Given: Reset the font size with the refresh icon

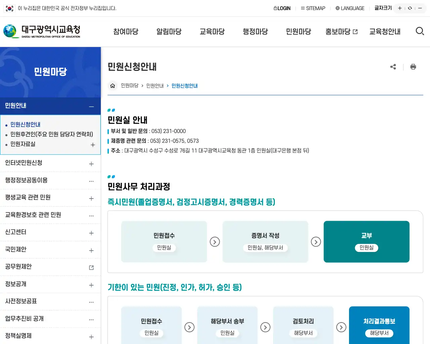Looking at the screenshot, I should click(410, 8).
